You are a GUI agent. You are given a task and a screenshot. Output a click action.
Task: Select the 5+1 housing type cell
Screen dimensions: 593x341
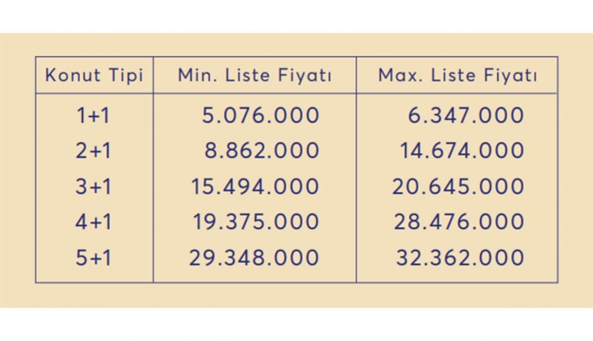click(x=93, y=258)
